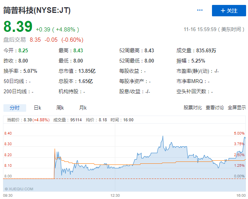Viewport: 248px width, 199px height.
Task: Click the 机构持股 label
Action: point(69,91)
